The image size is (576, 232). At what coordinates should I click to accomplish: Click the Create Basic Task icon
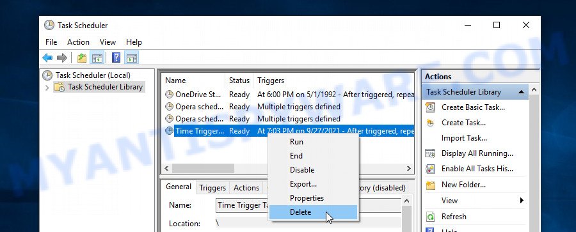click(430, 107)
